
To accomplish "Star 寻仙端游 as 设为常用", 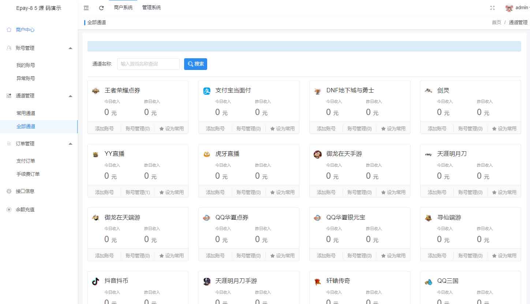I will tap(504, 256).
